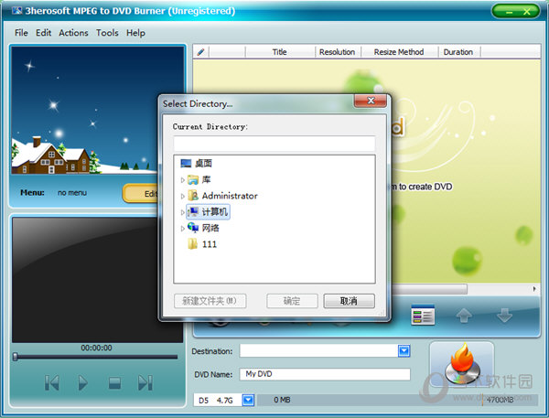This screenshot has height=418, width=549.
Task: Click the chapter list view icon
Action: pos(423,315)
